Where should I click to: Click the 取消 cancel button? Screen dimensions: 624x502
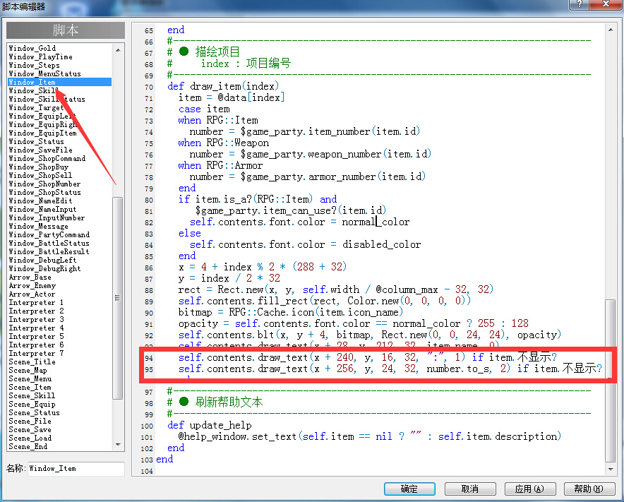470,489
